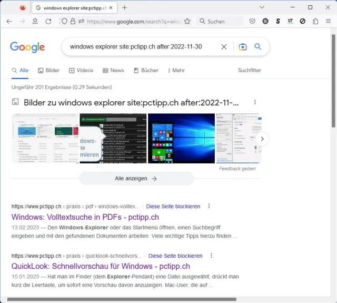This screenshot has width=337, height=303.
Task: Click the blocker circle-slash extension icon
Action: tap(303, 21)
